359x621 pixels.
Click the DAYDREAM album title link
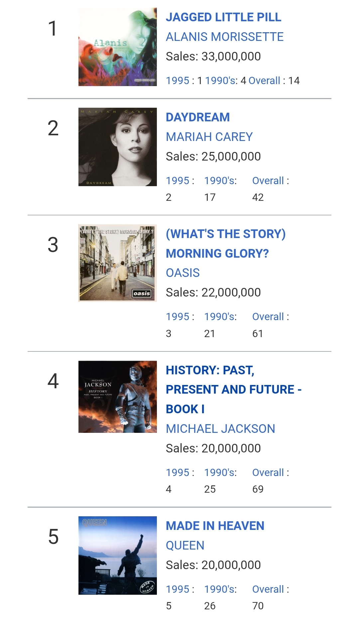198,117
